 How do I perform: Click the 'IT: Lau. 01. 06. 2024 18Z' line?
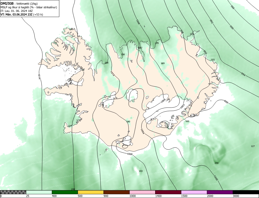pyautogui.click(x=17, y=11)
